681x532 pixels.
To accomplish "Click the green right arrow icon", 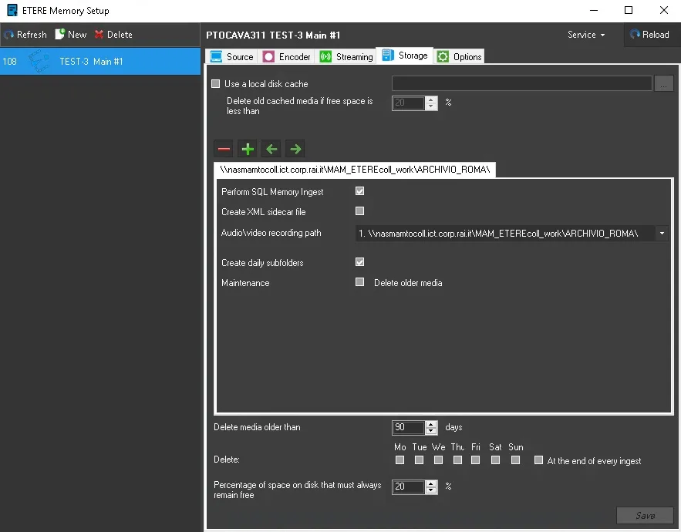I will 295,149.
